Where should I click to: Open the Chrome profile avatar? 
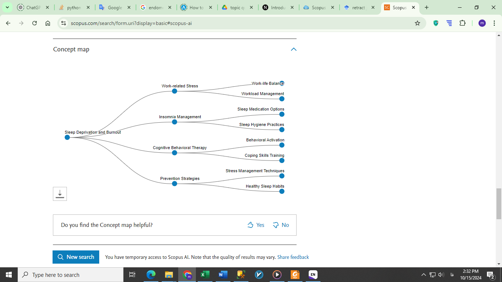(x=482, y=23)
